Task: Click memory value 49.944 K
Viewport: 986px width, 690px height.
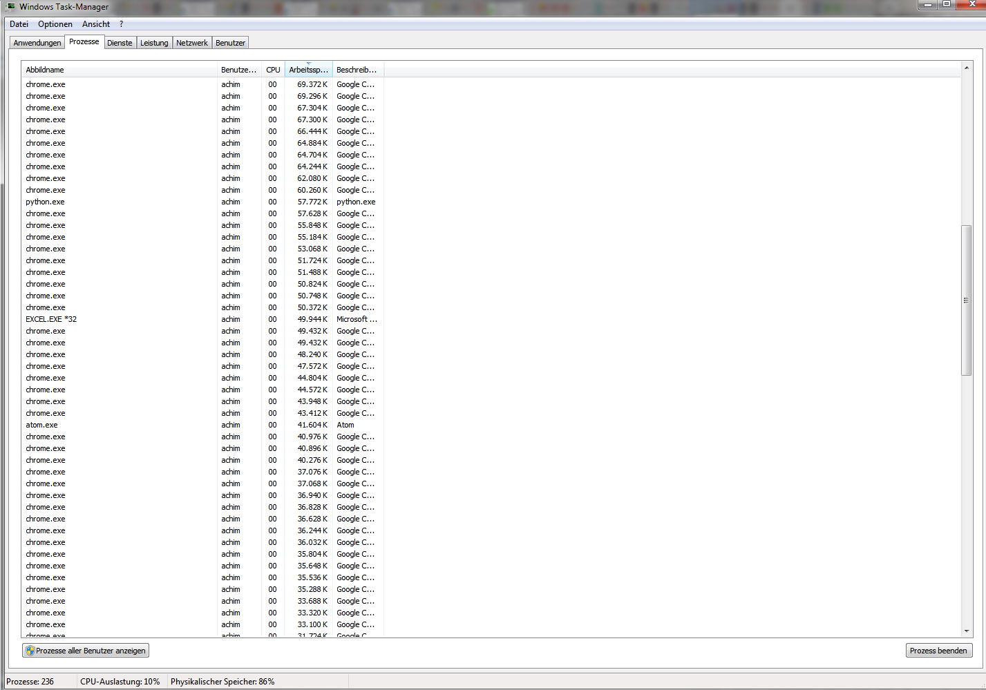Action: (x=312, y=319)
